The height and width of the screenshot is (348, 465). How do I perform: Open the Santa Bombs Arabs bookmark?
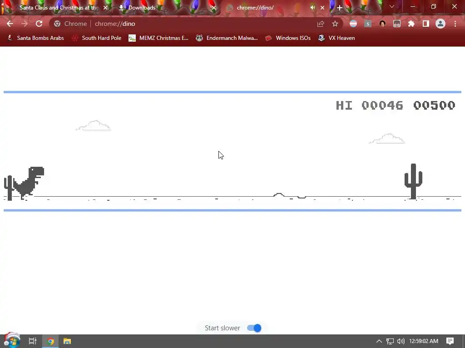tap(35, 38)
